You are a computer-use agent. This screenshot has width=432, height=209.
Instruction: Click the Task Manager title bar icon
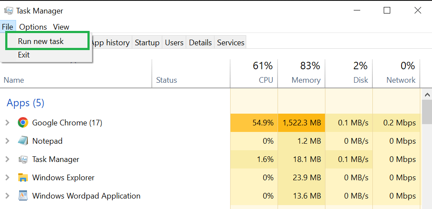tap(9, 11)
